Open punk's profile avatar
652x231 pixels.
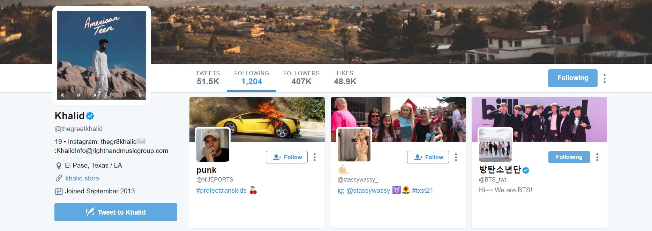pos(213,145)
